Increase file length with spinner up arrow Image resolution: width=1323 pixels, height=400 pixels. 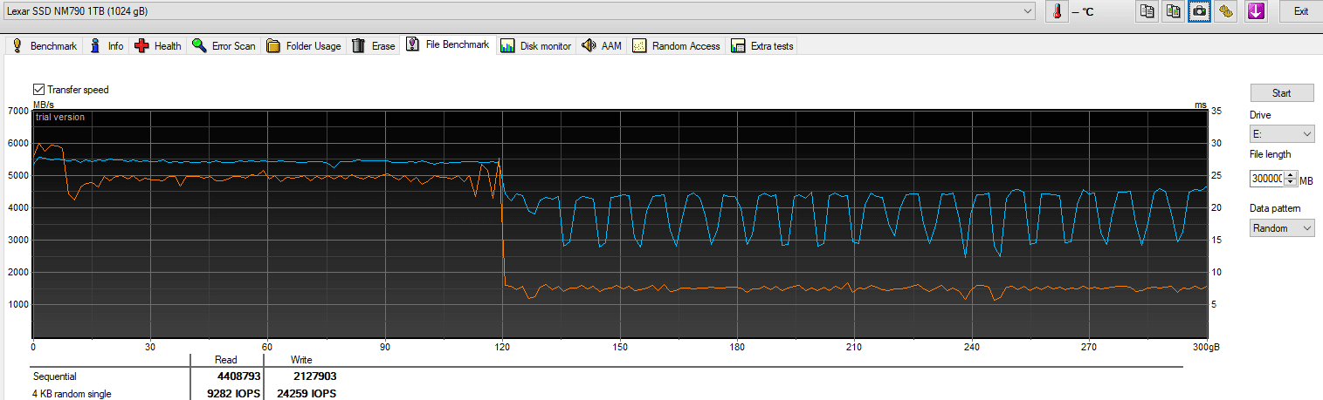(x=1291, y=174)
